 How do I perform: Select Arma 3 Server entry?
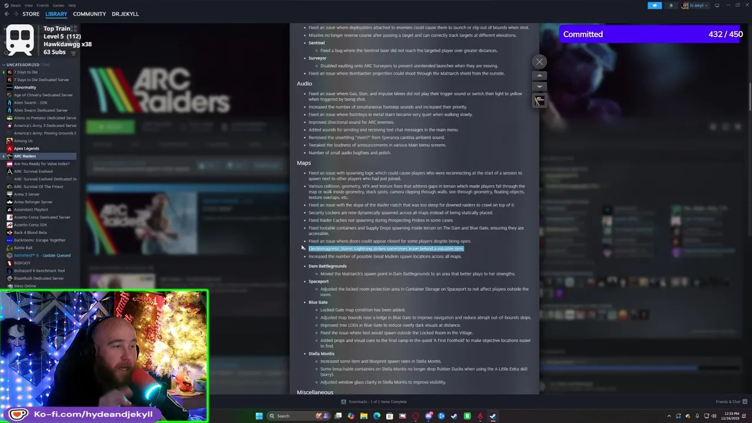click(26, 194)
